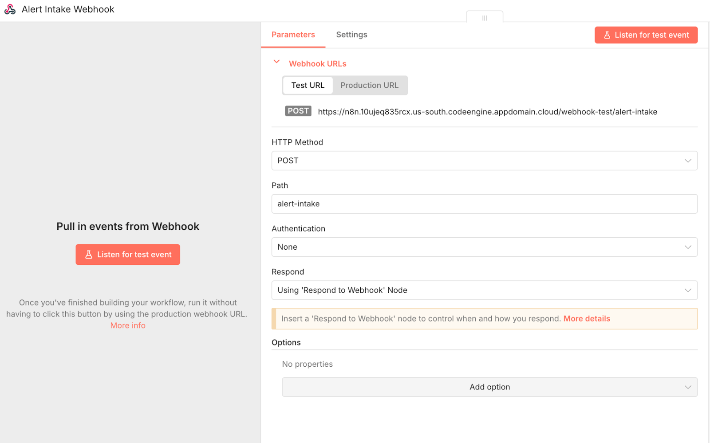
Task: Open the Add option dropdown
Action: (489, 387)
